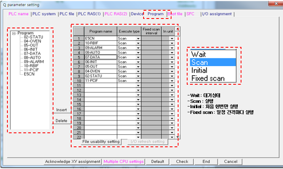Click the 07-DATA program name cell
283x169 pixels.
click(101, 57)
